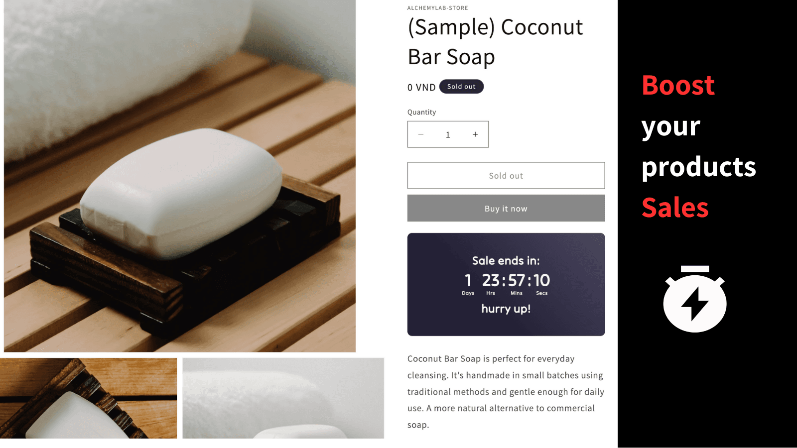Click the Sold out badge beside price
The image size is (797, 448).
[461, 87]
